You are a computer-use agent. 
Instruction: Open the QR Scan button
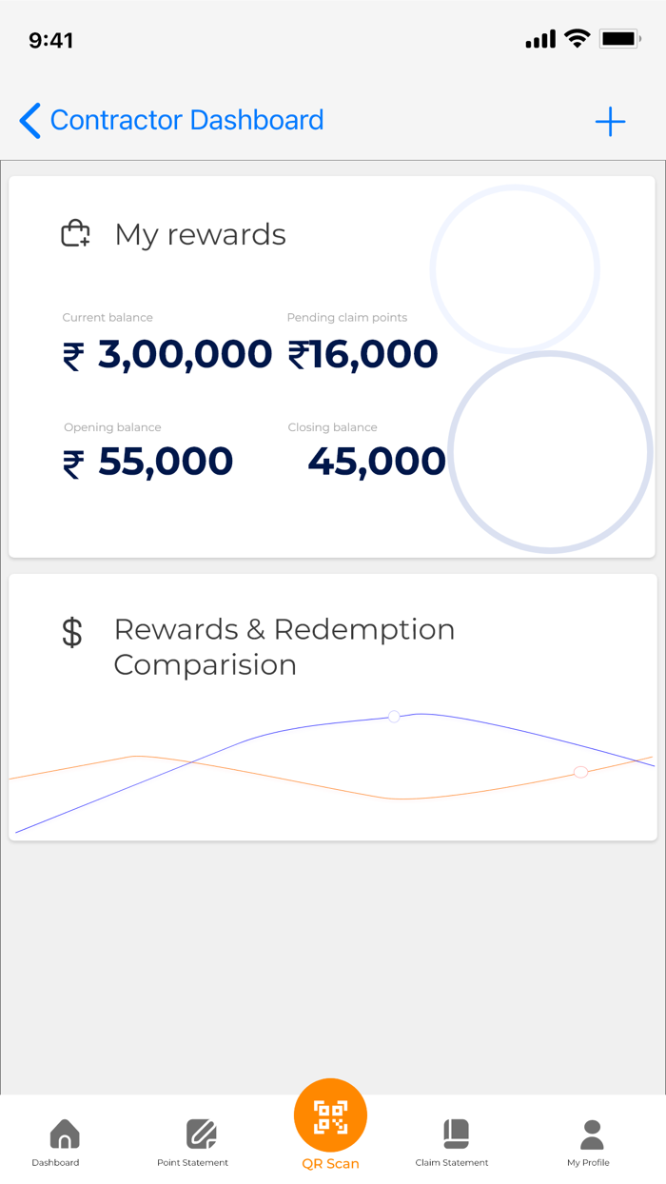coord(330,1115)
